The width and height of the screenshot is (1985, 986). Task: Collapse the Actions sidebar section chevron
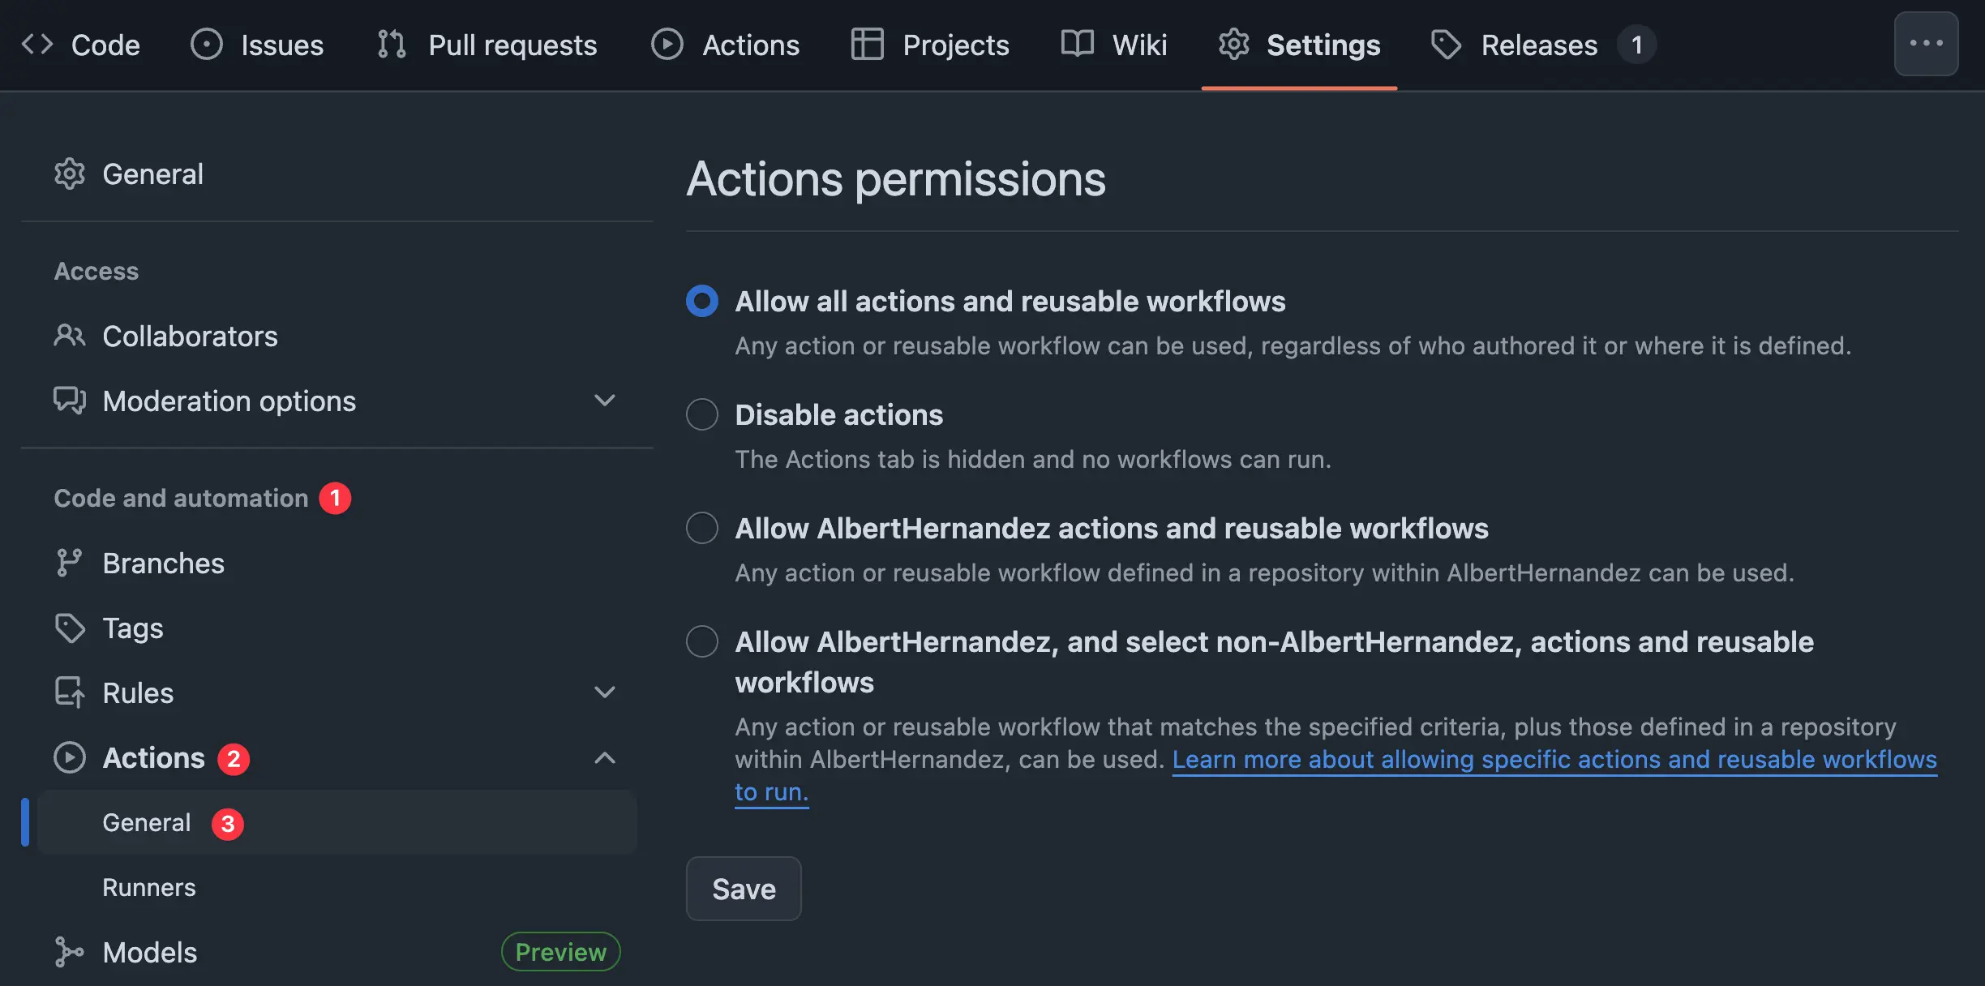point(605,757)
